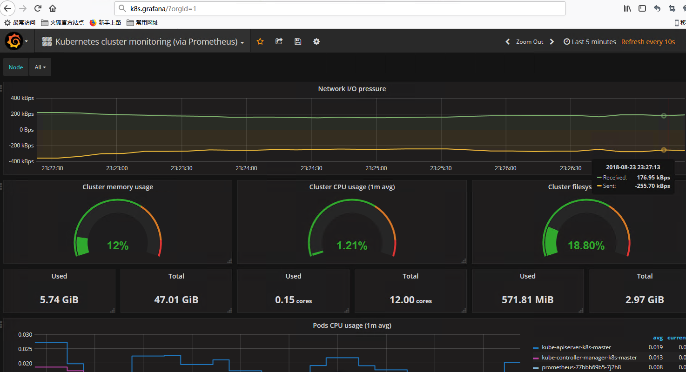Image resolution: width=686 pixels, height=372 pixels.
Task: Open Firefox library icon
Action: click(628, 8)
